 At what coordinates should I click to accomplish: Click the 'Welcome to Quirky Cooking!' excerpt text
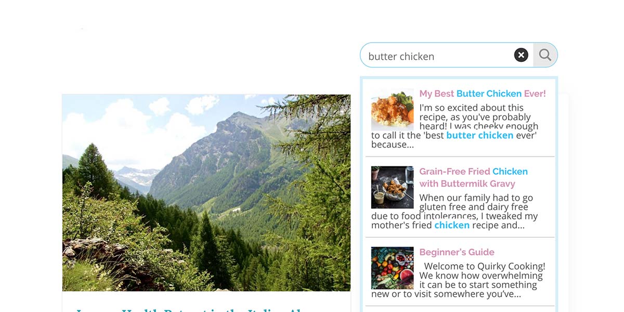click(485, 266)
